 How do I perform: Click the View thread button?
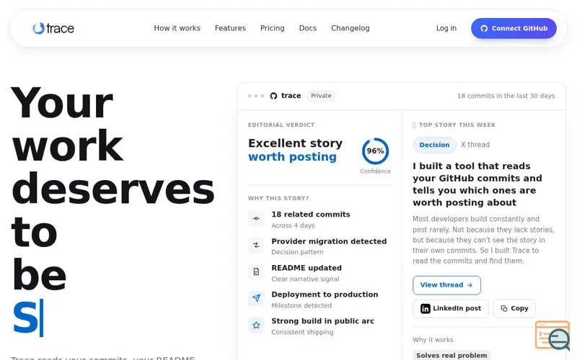click(x=446, y=285)
